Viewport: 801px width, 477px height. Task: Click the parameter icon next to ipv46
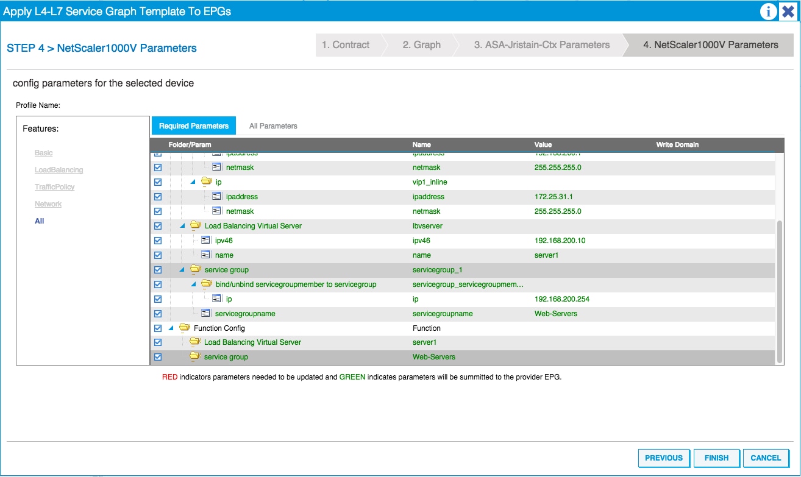pos(205,240)
